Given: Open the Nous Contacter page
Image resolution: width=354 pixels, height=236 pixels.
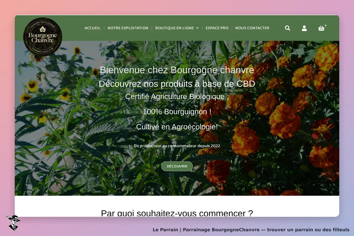Looking at the screenshot, I should tap(252, 28).
